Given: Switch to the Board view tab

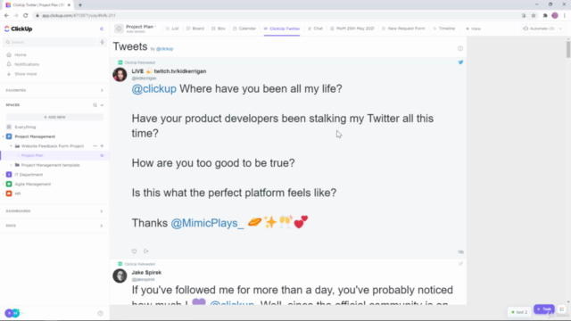Looking at the screenshot, I should pyautogui.click(x=195, y=29).
